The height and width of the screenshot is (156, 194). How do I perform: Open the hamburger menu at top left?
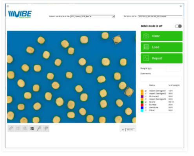8,6
